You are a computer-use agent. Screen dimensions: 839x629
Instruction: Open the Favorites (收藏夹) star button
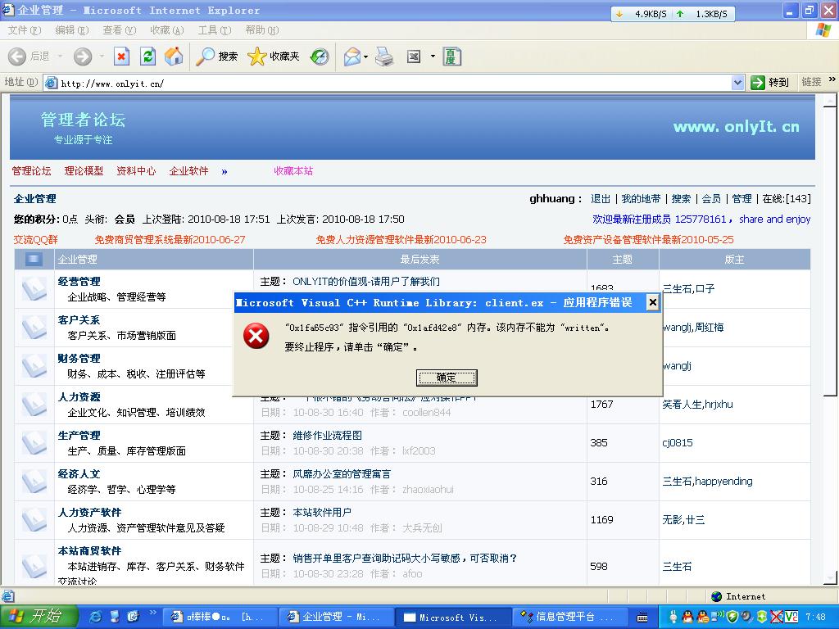pos(274,56)
